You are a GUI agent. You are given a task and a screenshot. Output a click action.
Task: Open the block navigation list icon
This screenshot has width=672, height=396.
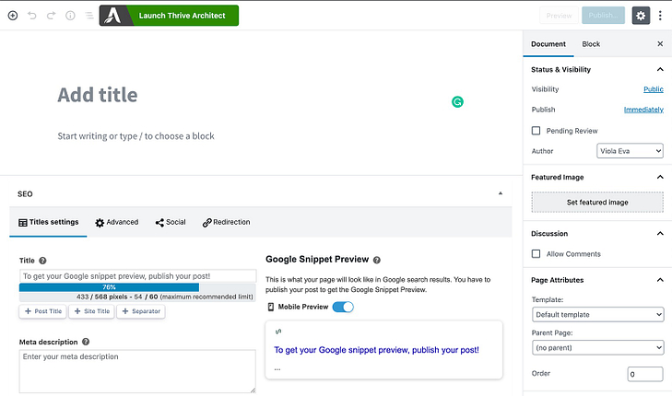pos(89,16)
